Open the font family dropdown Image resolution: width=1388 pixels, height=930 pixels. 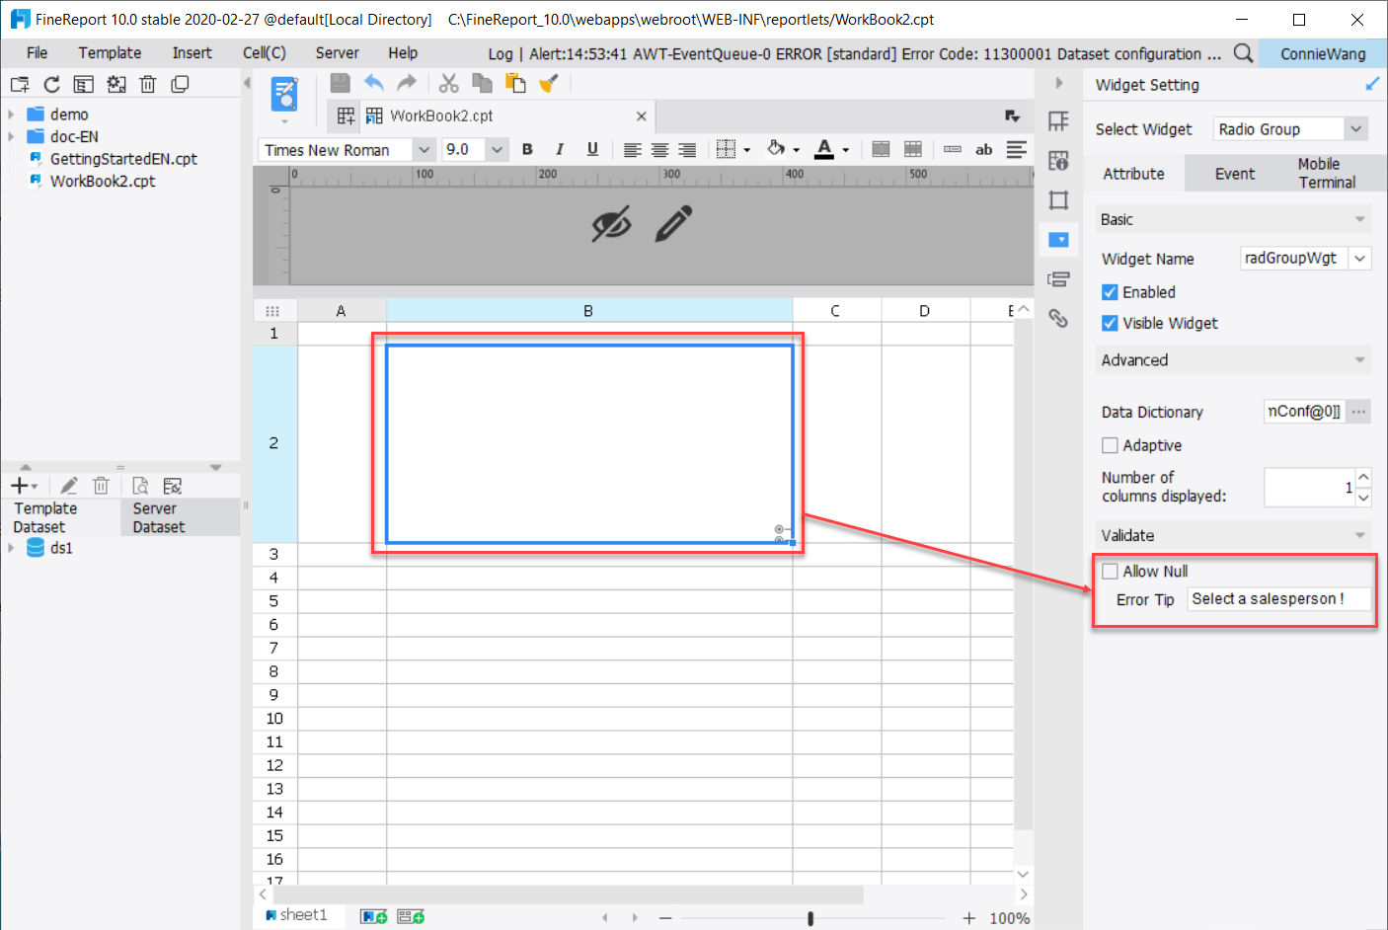pyautogui.click(x=424, y=150)
